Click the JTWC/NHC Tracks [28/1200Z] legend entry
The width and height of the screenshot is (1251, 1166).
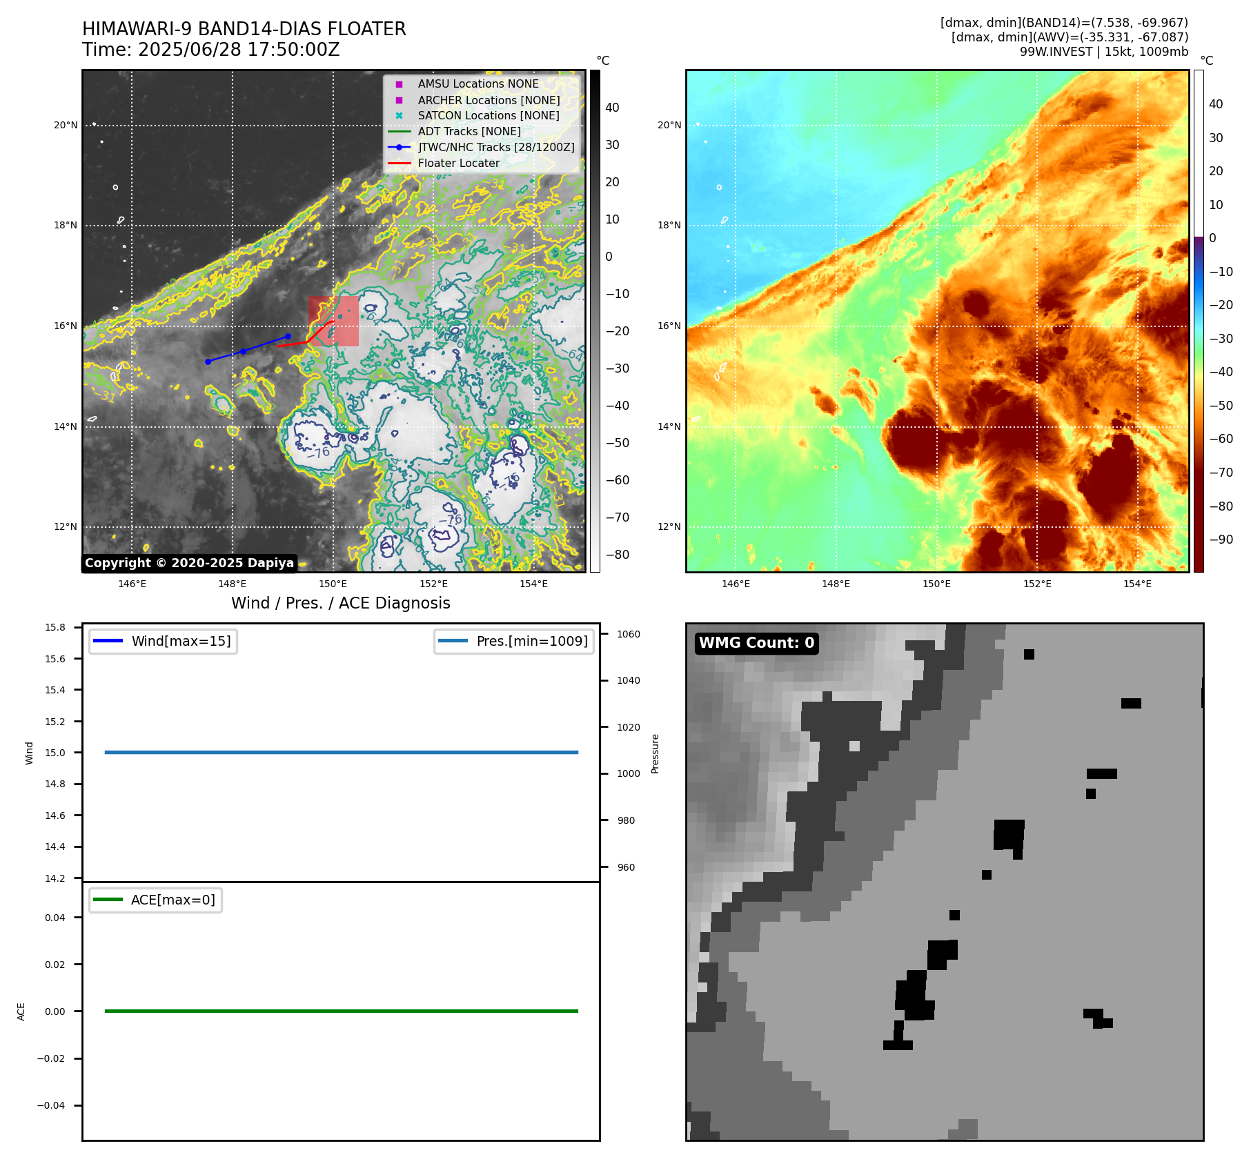[x=482, y=147]
